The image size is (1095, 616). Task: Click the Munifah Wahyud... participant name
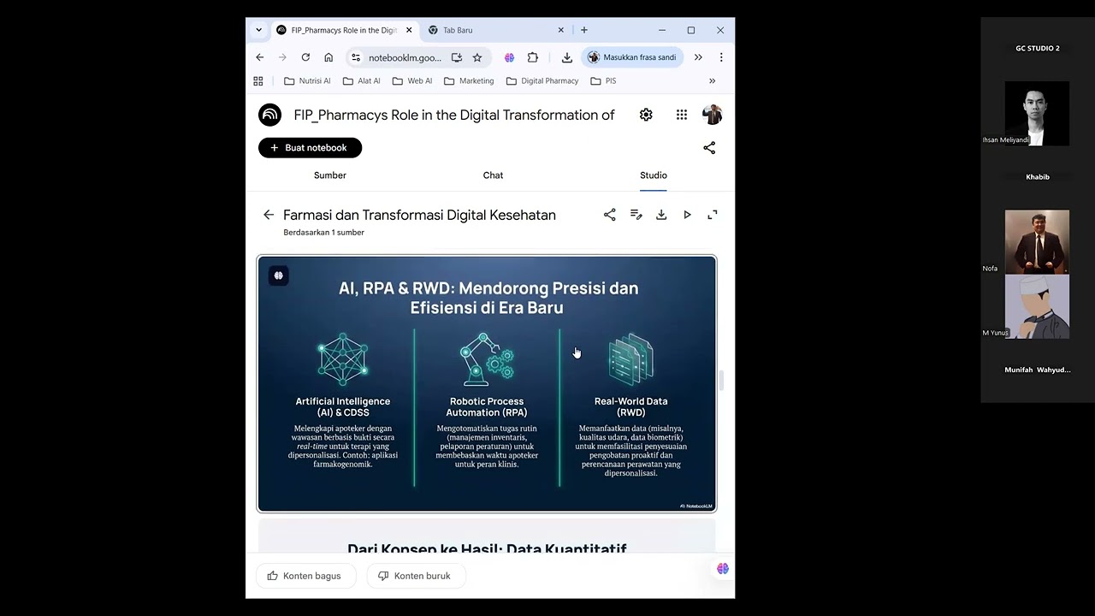tap(1037, 370)
